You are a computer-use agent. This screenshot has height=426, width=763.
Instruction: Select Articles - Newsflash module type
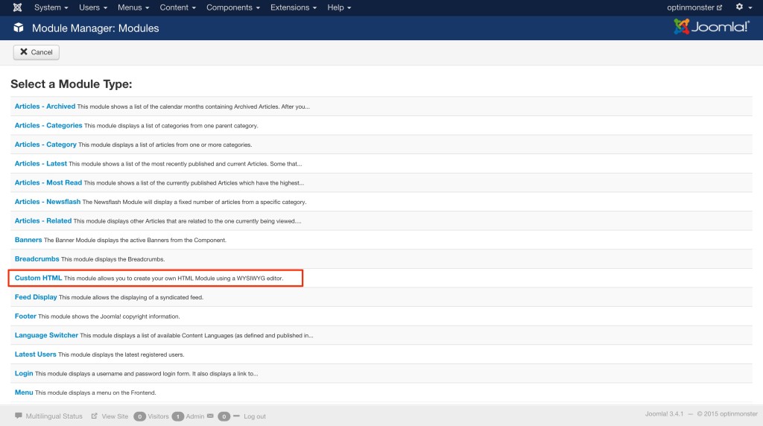pos(47,201)
